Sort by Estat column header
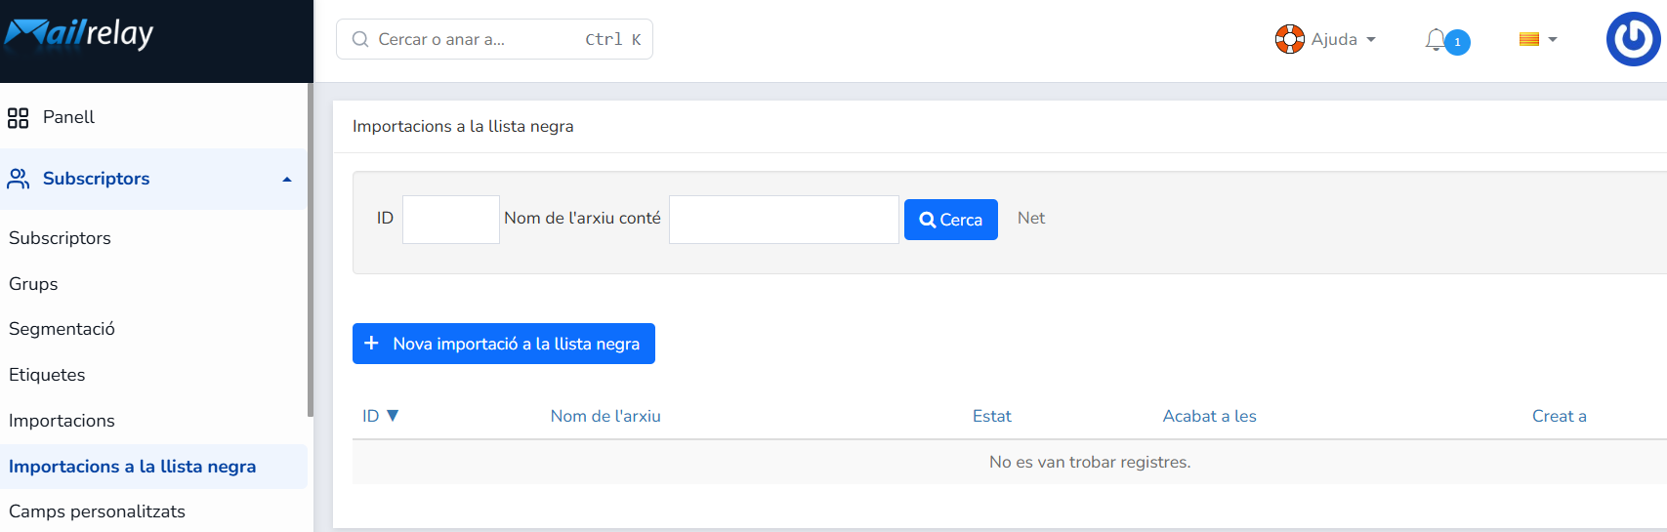The width and height of the screenshot is (1667, 532). [x=992, y=416]
